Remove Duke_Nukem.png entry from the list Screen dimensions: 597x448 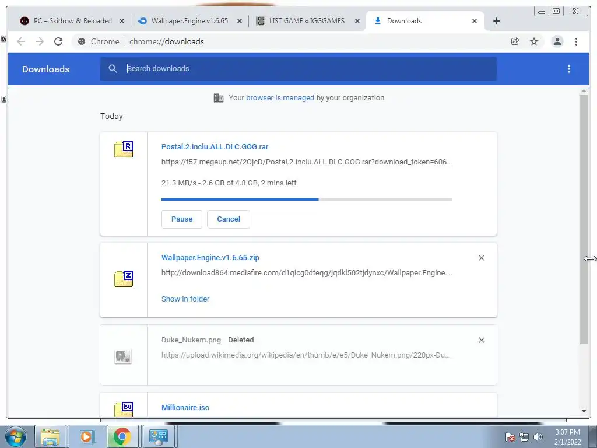pos(481,340)
